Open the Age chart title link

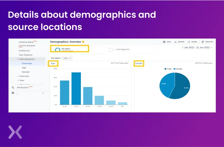(53, 63)
